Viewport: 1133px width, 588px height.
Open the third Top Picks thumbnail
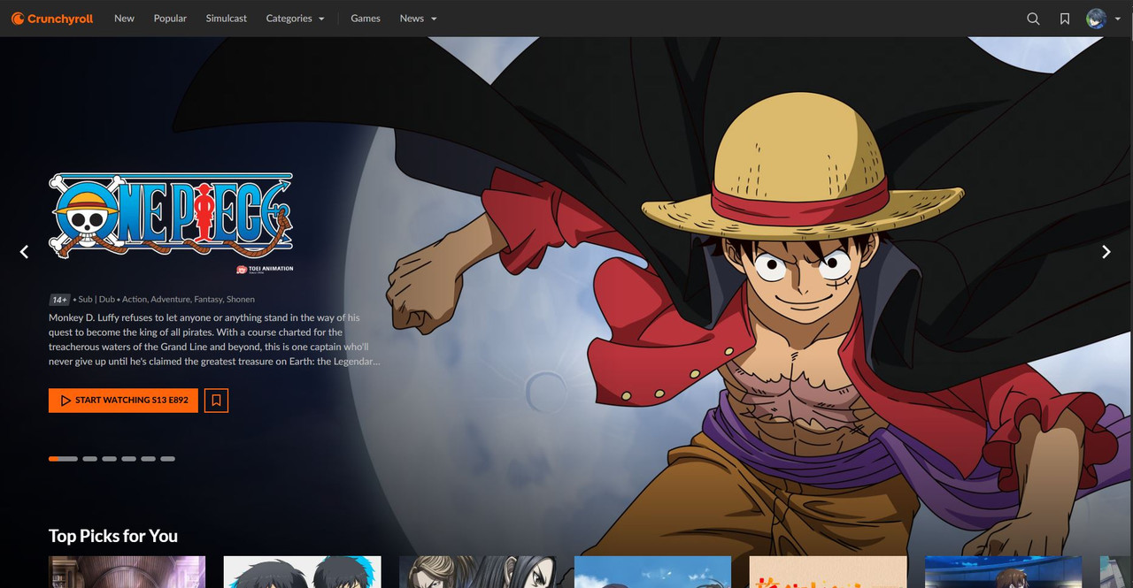[478, 572]
